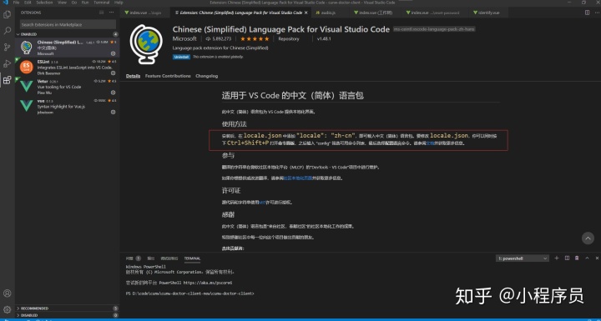Open the View menu

click(62, 3)
